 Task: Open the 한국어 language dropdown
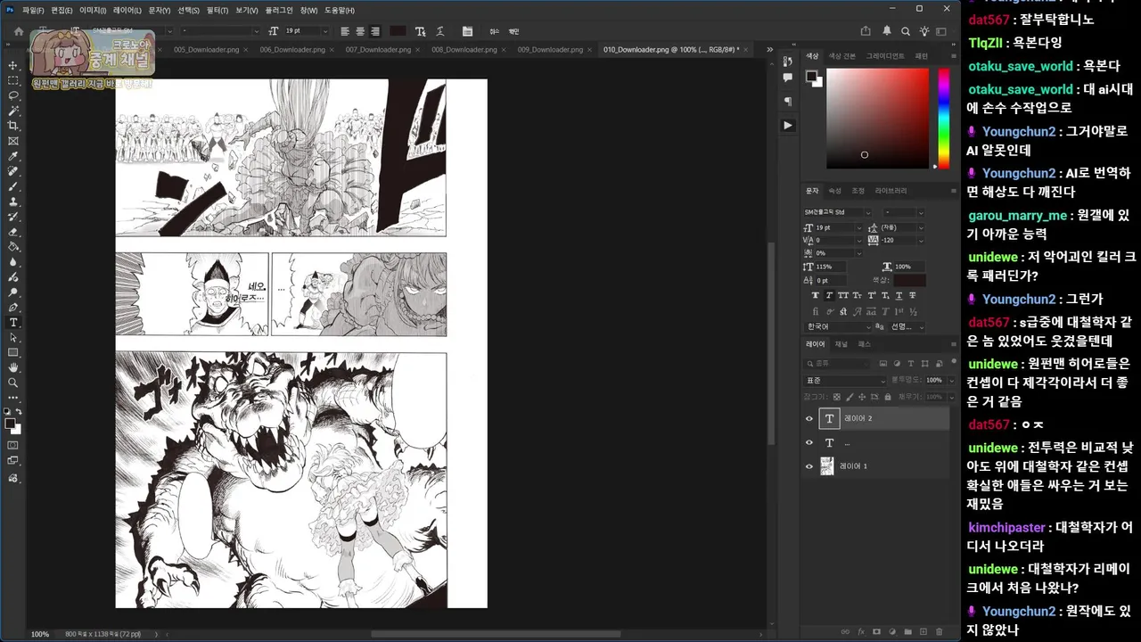[839, 326]
